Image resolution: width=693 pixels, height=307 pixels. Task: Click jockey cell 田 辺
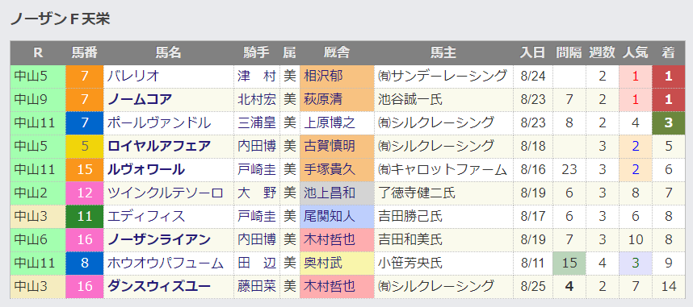(256, 263)
